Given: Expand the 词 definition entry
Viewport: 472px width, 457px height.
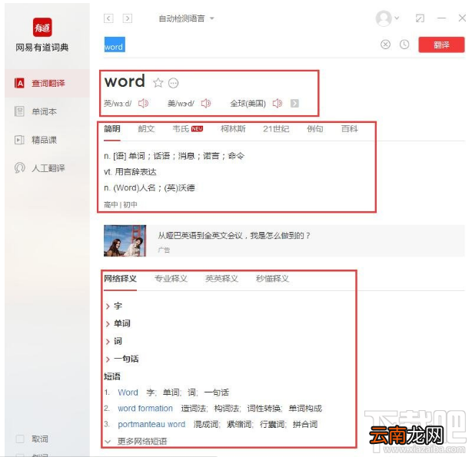Looking at the screenshot, I should [114, 341].
